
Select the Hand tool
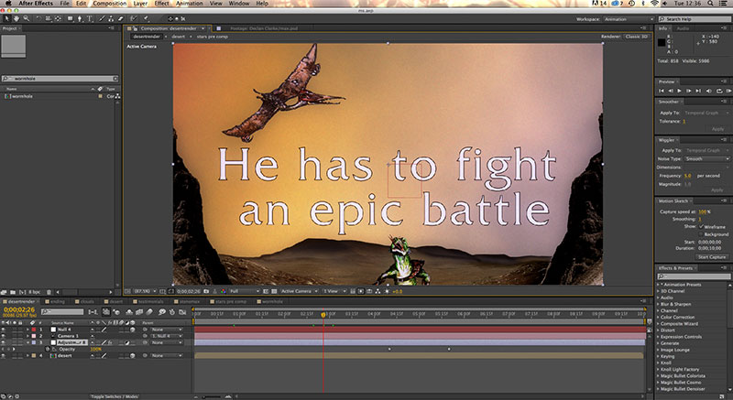(16, 17)
